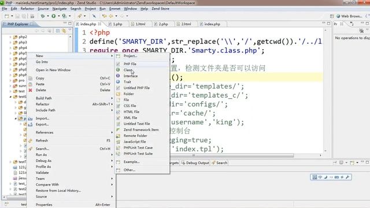Click Collapse All in PHP Explorer

pyautogui.click(x=58, y=31)
